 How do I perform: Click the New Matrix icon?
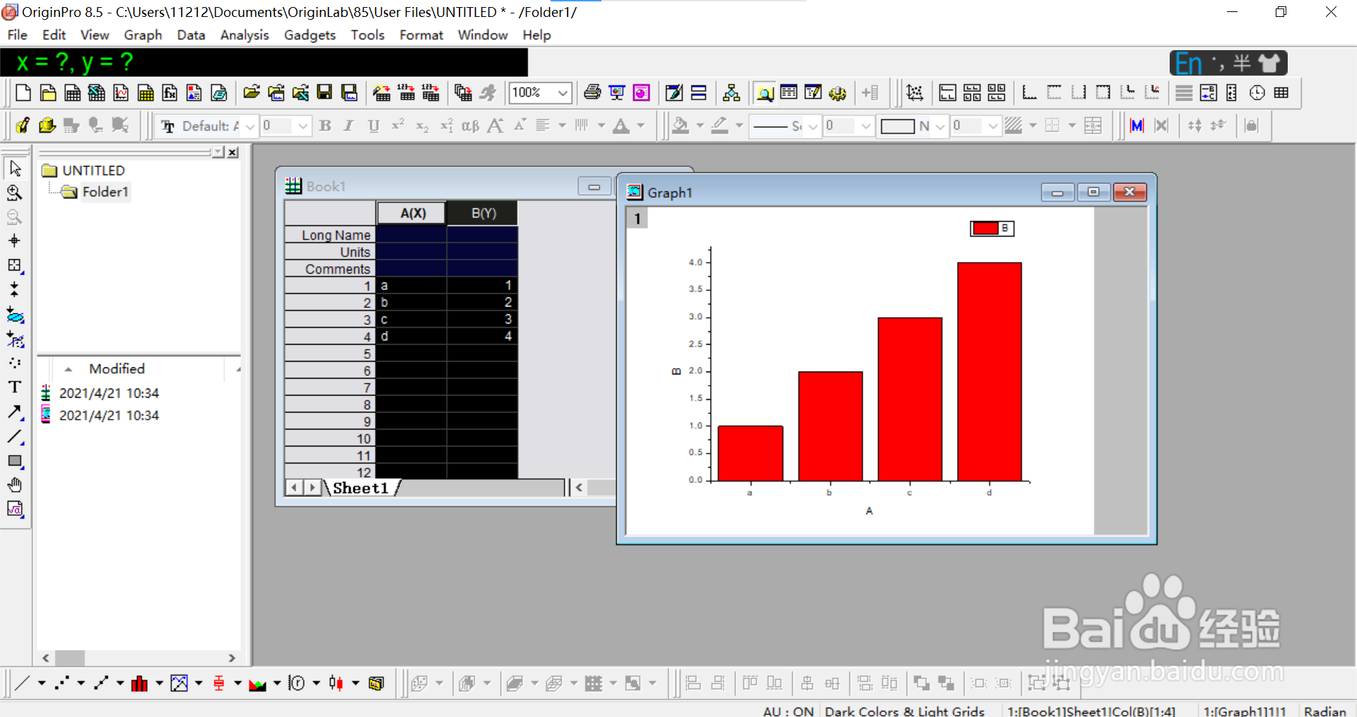tap(146, 93)
